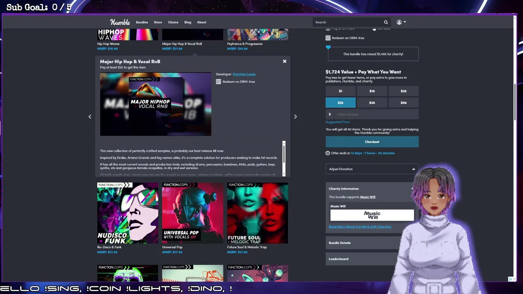The width and height of the screenshot is (523, 294).
Task: Select the $30 price tier
Action: point(340,102)
